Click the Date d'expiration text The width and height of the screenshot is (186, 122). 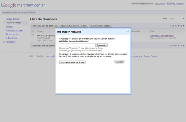(163, 38)
